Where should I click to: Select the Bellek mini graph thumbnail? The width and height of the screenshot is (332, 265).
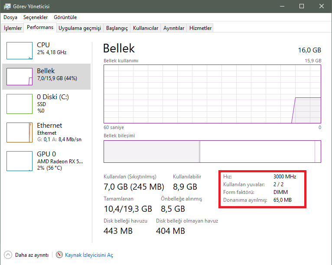(x=20, y=77)
